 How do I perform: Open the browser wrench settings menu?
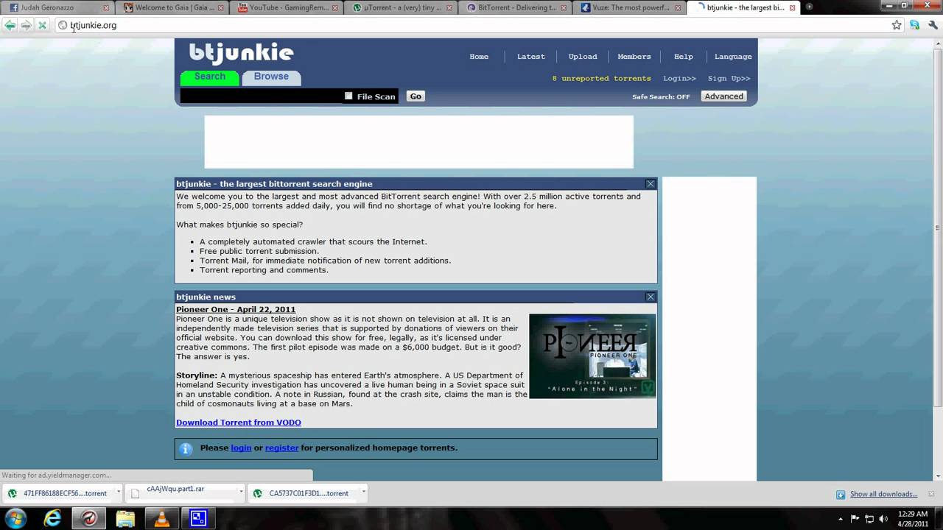pos(932,25)
